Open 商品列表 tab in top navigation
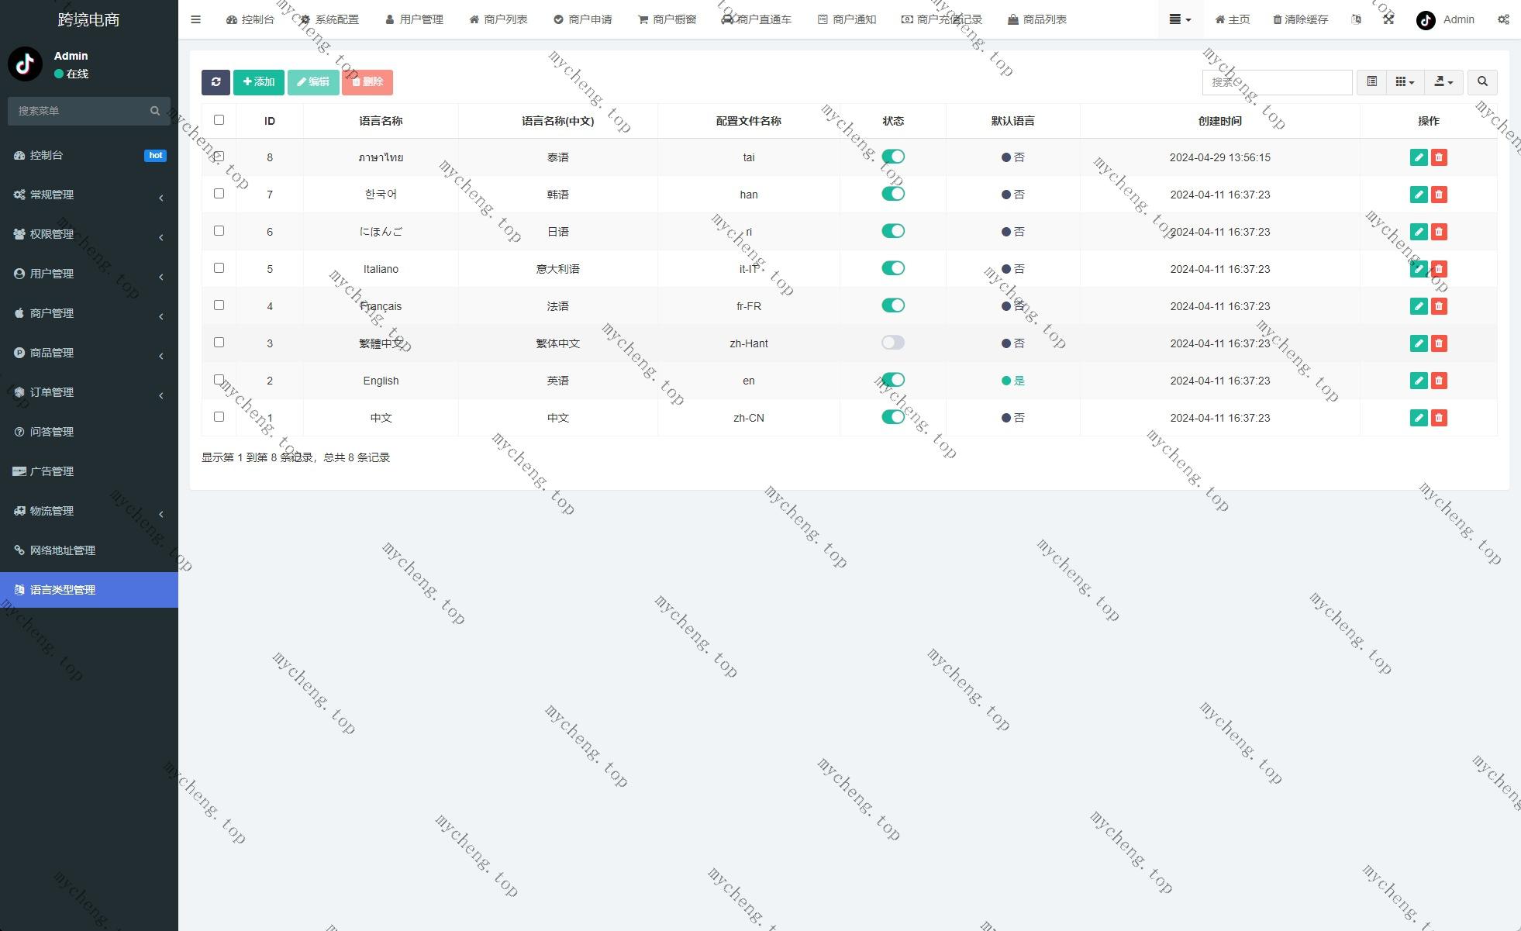 [1037, 19]
